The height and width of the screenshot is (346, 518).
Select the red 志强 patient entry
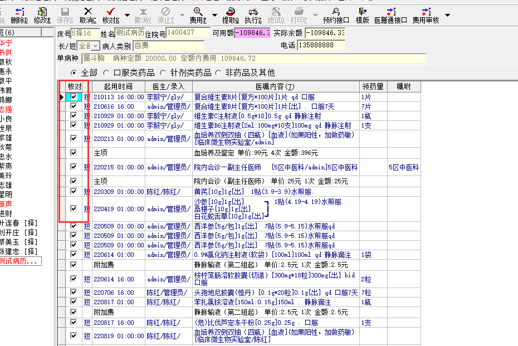pyautogui.click(x=6, y=109)
